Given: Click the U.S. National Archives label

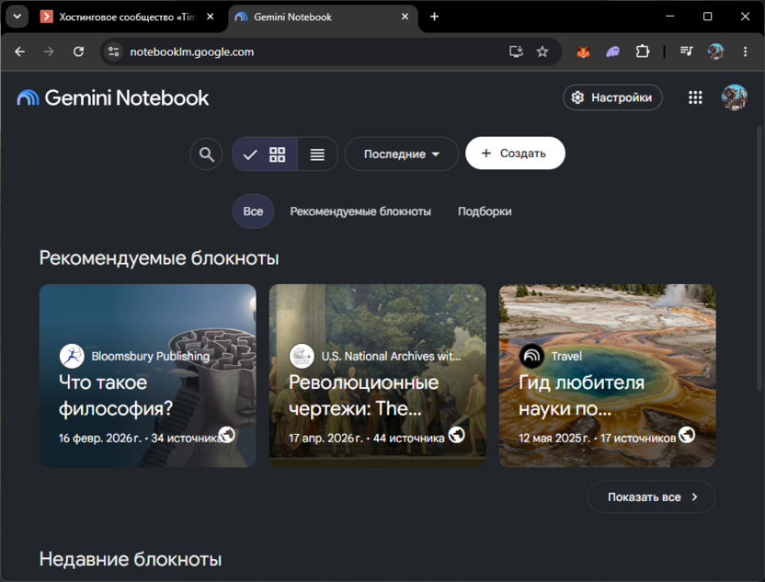Looking at the screenshot, I should point(391,357).
